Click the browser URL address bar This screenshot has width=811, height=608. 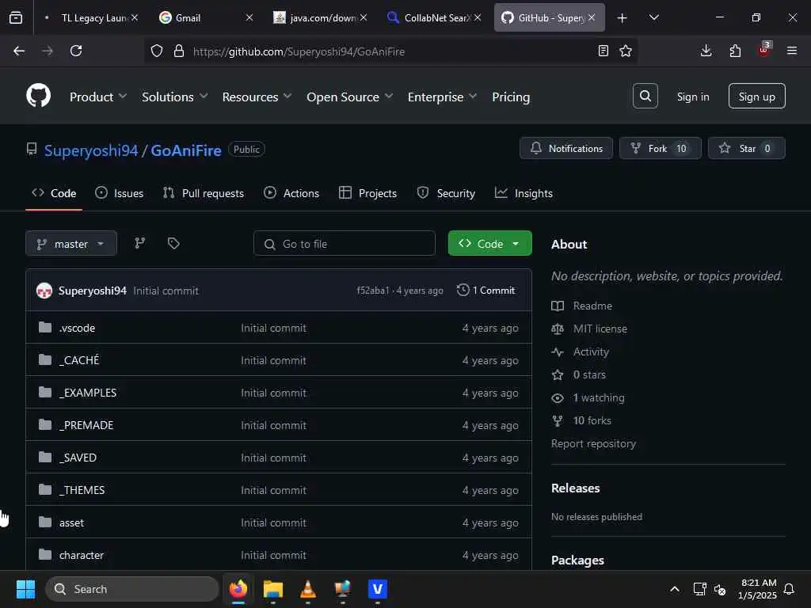point(393,51)
